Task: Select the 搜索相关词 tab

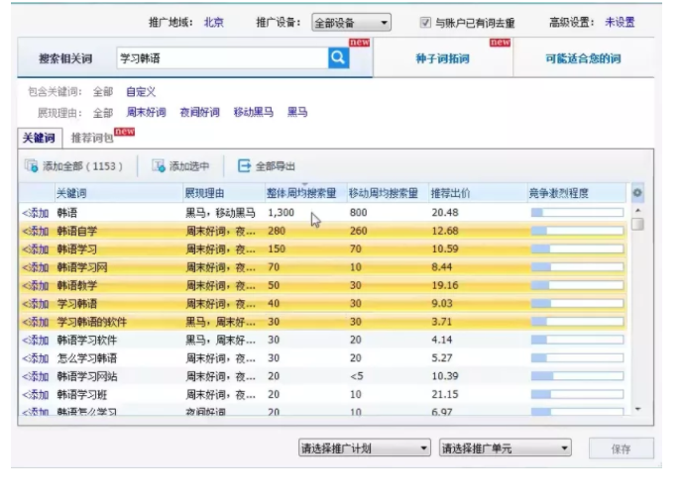Action: 65,58
